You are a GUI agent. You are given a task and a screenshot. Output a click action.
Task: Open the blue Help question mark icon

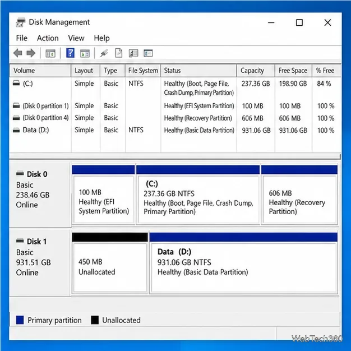70,53
